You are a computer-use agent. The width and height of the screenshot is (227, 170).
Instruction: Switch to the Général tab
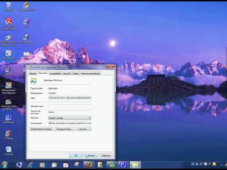[33, 73]
